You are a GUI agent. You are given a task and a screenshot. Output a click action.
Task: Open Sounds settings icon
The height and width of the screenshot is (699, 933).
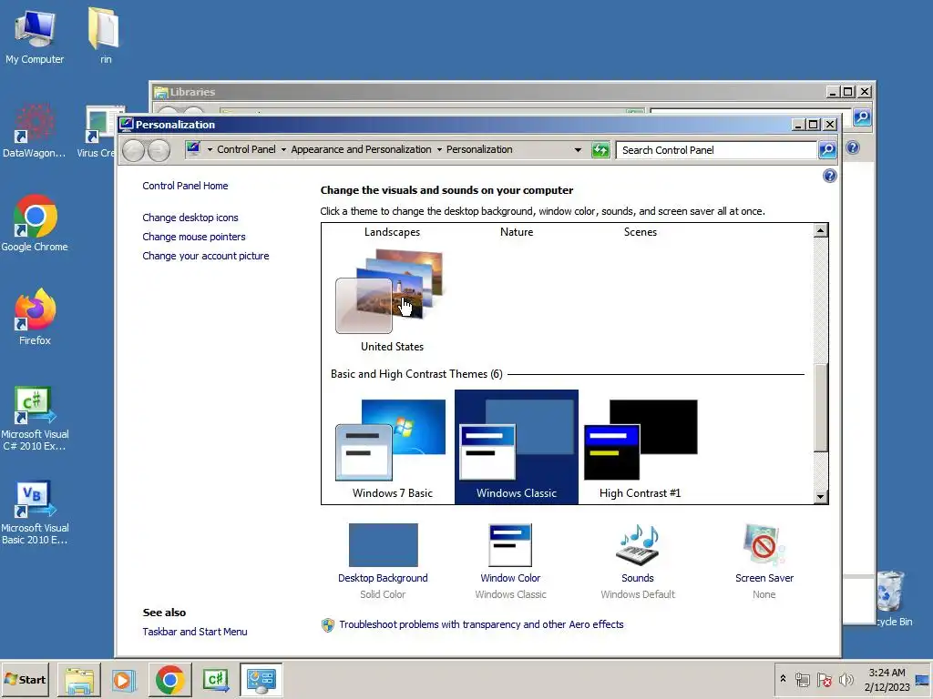coord(637,545)
